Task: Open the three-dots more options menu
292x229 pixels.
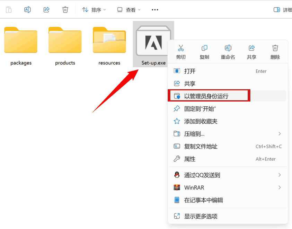Action: point(155,10)
